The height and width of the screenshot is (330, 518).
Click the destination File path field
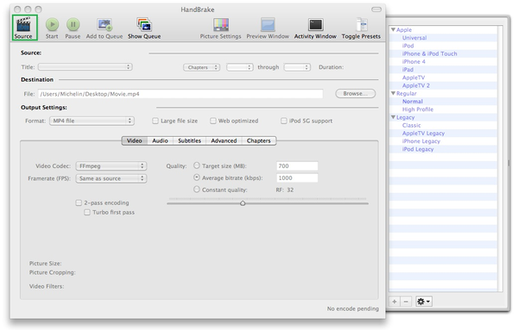tap(180, 94)
